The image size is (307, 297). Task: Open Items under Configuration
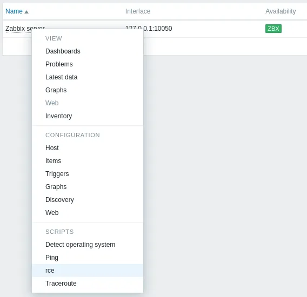coord(54,161)
